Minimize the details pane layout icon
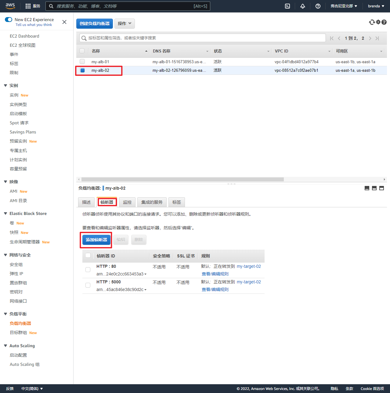This screenshot has height=393, width=390. pos(367,188)
